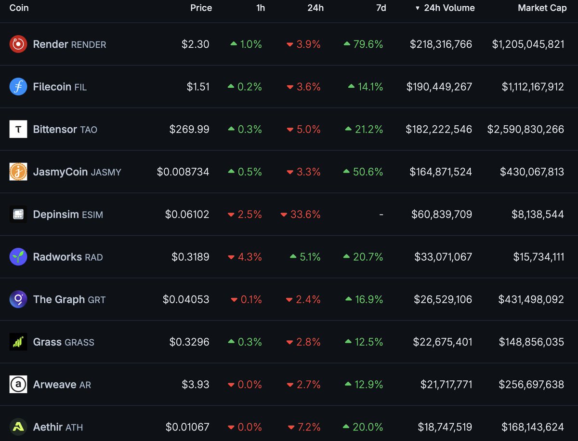
Task: Click Grass market cap $148,856,035
Action: pos(531,342)
